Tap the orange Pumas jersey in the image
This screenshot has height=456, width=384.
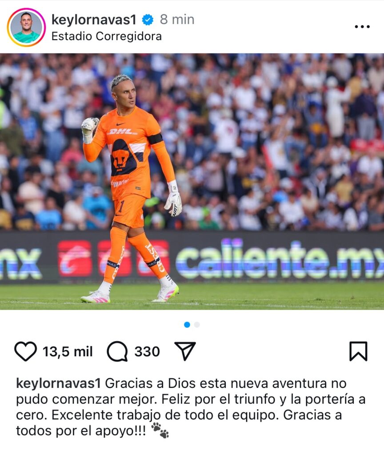130,151
